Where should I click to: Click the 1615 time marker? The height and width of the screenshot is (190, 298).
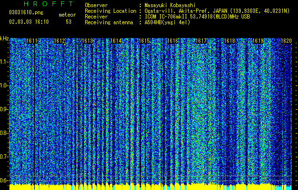coord(144,41)
